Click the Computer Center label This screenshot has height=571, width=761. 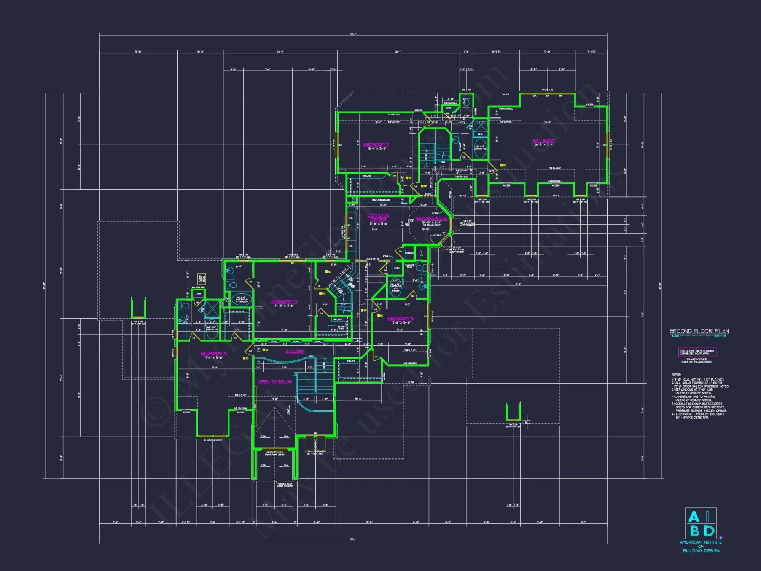coord(378,217)
